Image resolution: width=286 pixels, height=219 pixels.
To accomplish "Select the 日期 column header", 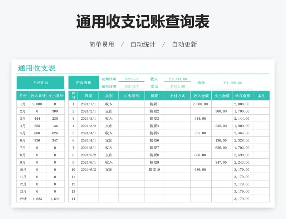I will pos(88,96).
